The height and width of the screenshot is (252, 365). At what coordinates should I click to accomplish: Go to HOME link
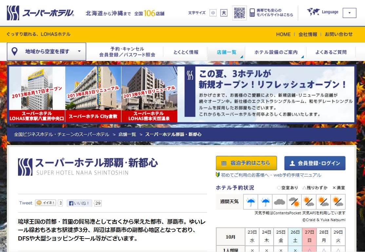coord(283,34)
